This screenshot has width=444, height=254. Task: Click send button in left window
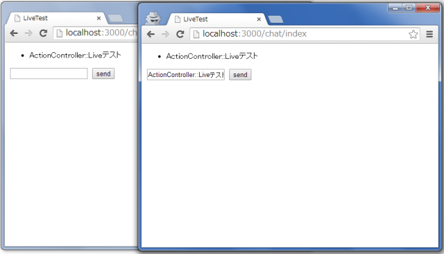coord(103,74)
